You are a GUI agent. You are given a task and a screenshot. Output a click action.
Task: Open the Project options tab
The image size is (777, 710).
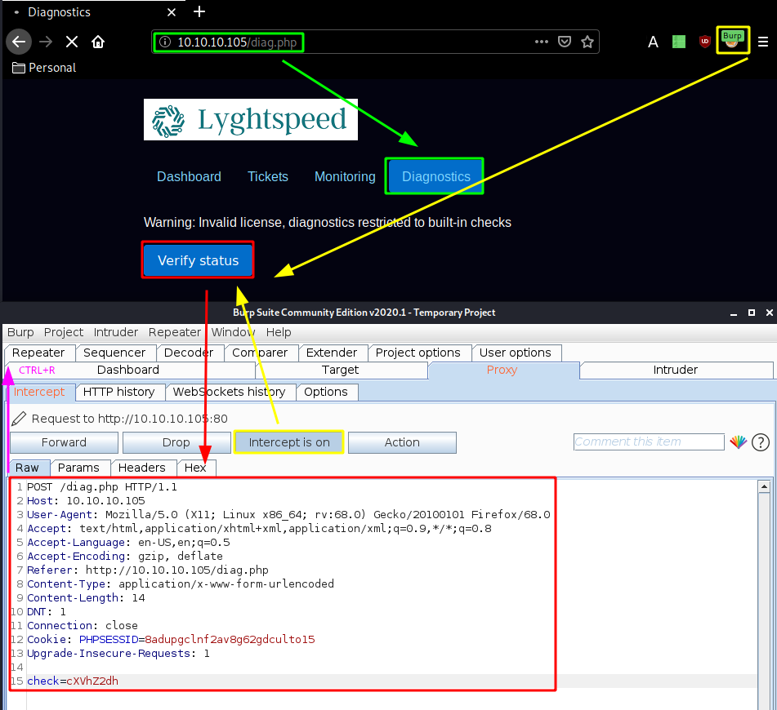point(418,353)
